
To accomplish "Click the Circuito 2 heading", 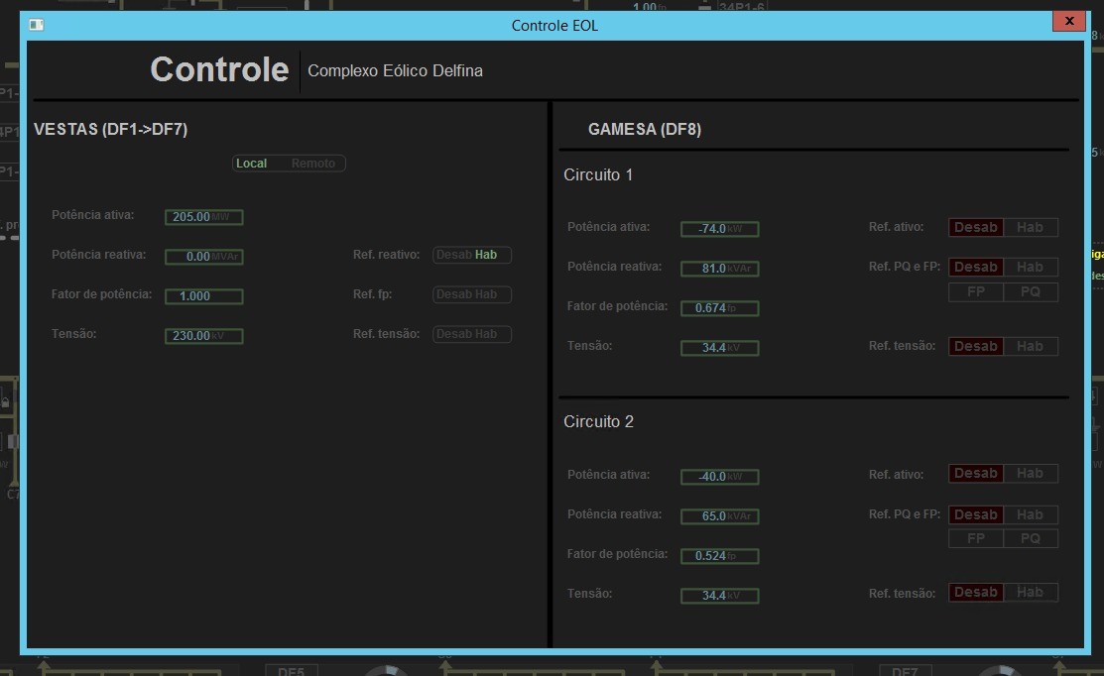I will 598,421.
